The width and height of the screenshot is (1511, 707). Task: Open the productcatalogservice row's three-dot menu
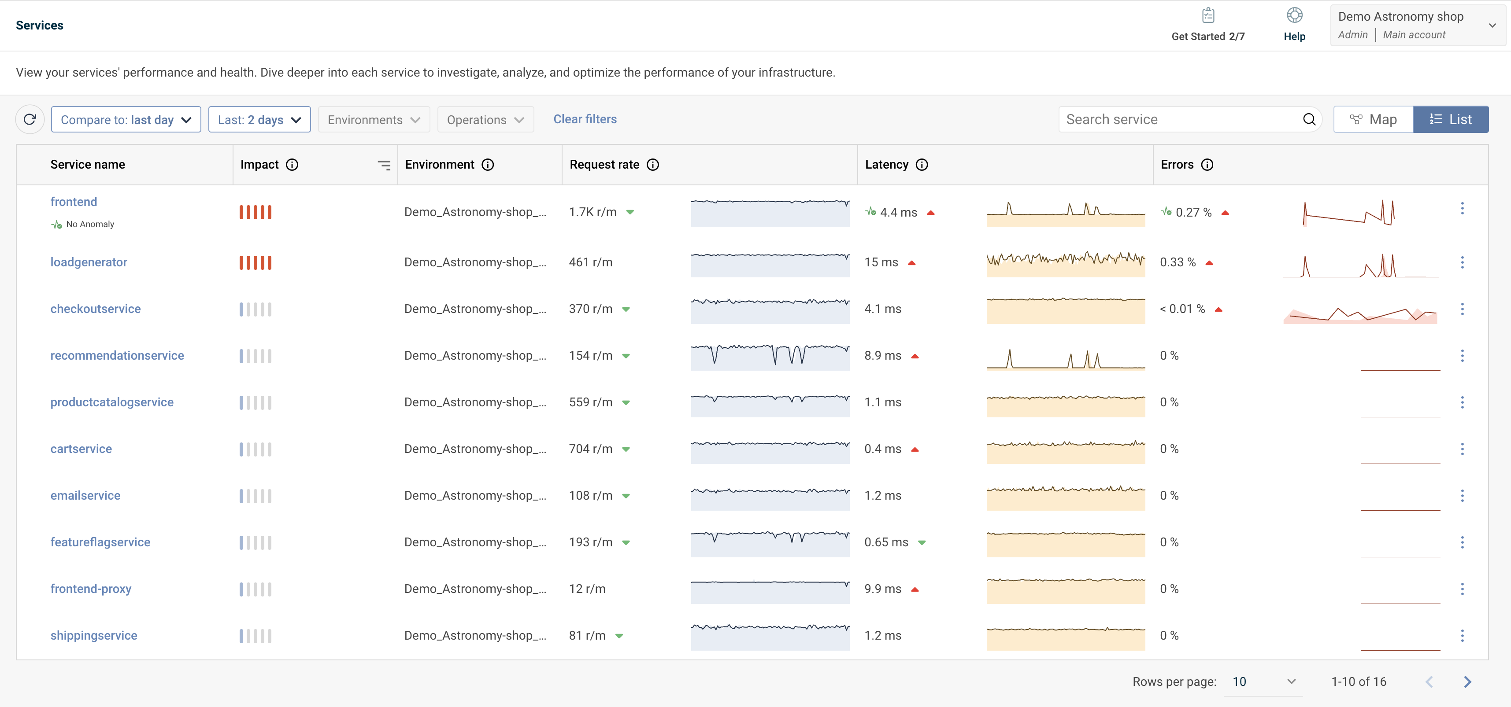click(x=1462, y=402)
